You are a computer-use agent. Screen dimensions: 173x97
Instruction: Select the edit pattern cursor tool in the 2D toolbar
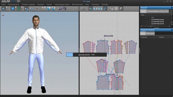coord(83,9)
